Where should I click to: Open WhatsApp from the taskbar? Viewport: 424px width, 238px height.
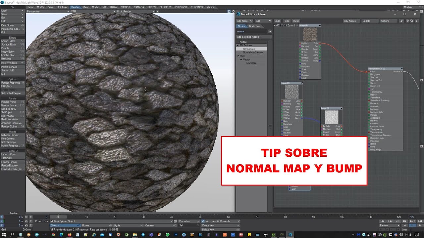pos(167,235)
